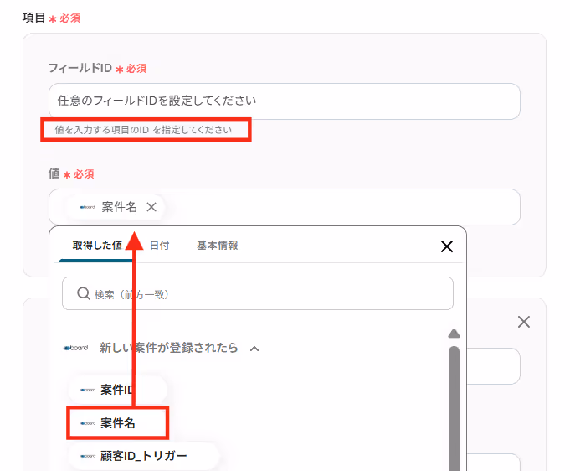Click the 項目 section label

pyautogui.click(x=33, y=18)
